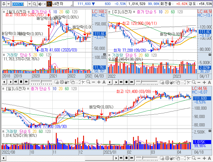Click magnifier zoom tool in weekly chart toolbar
The height and width of the screenshot is (162, 213).
pos(194,82)
